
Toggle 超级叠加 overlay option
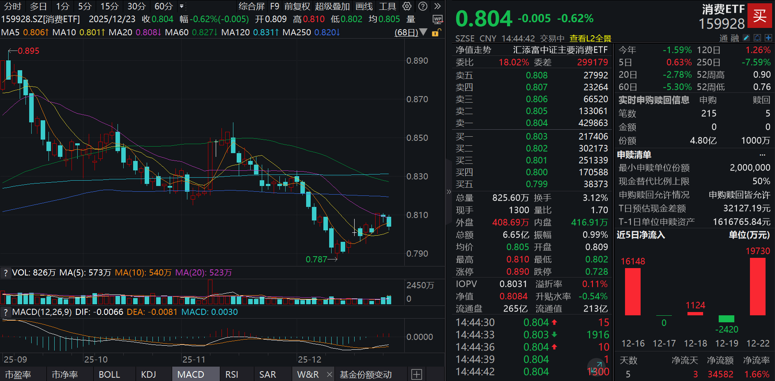point(332,7)
